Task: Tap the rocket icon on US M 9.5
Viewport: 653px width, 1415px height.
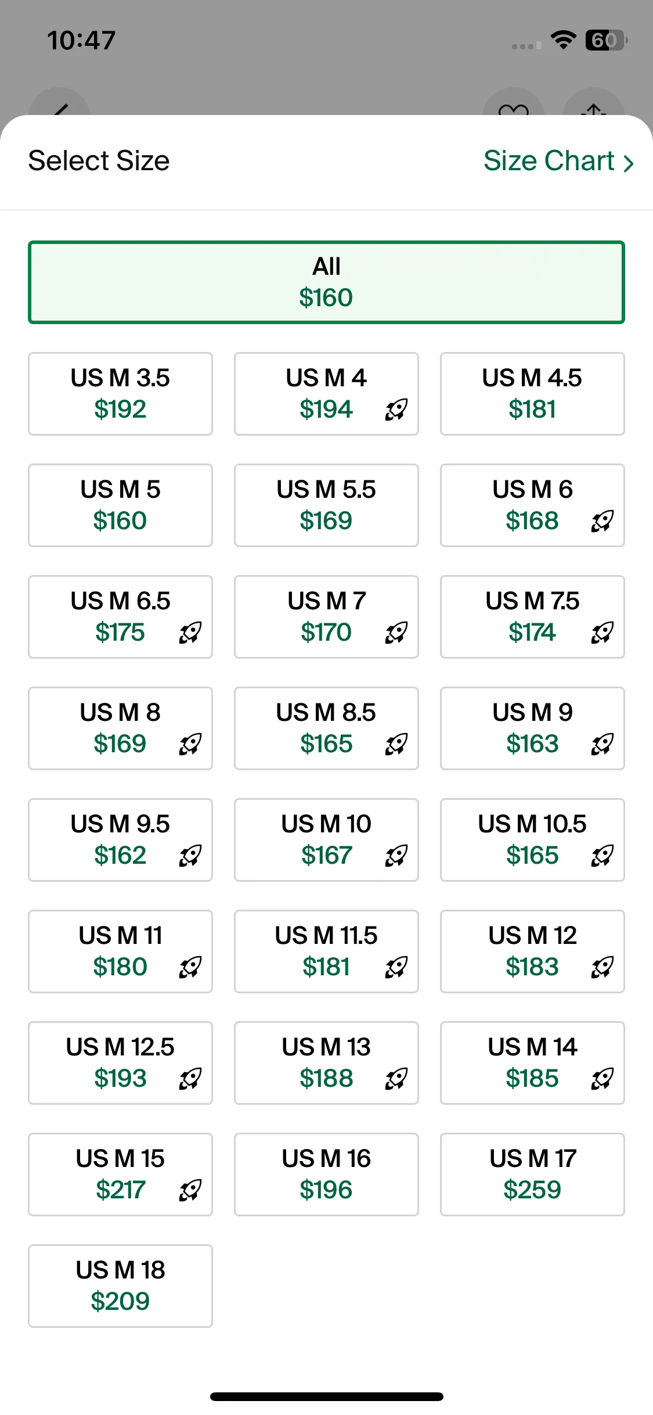Action: [x=190, y=856]
